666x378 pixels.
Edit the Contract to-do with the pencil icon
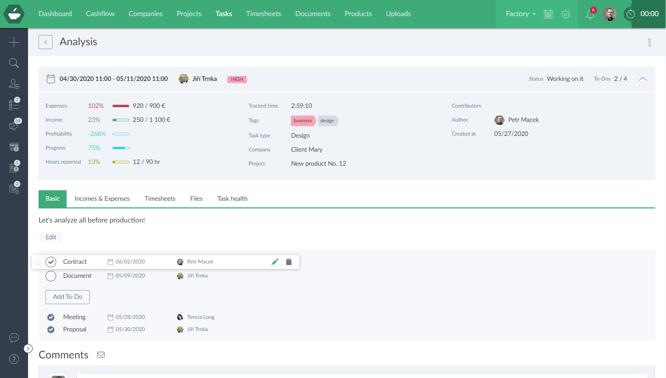point(275,262)
